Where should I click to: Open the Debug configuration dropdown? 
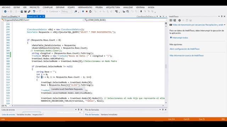point(66,12)
